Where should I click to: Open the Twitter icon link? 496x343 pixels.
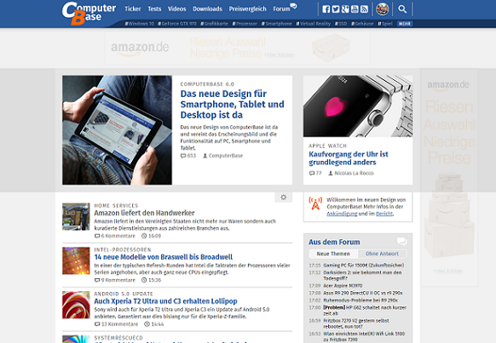click(336, 9)
